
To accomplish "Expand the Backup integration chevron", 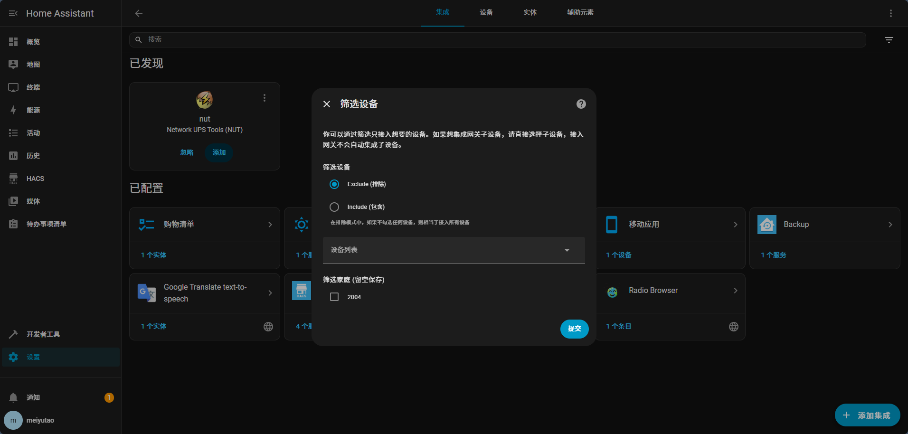I will point(890,225).
